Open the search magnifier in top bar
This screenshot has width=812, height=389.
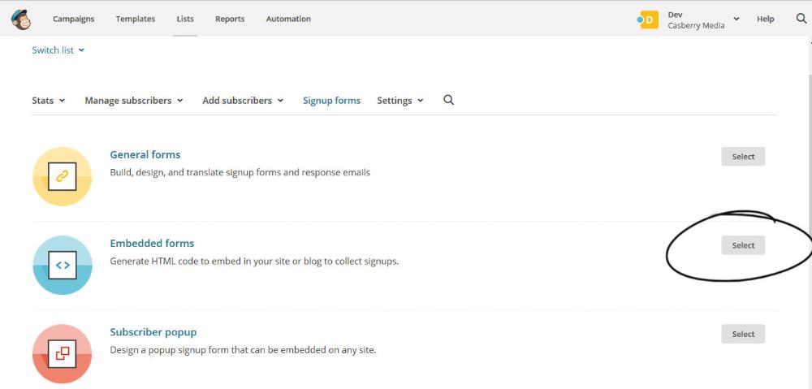[801, 19]
